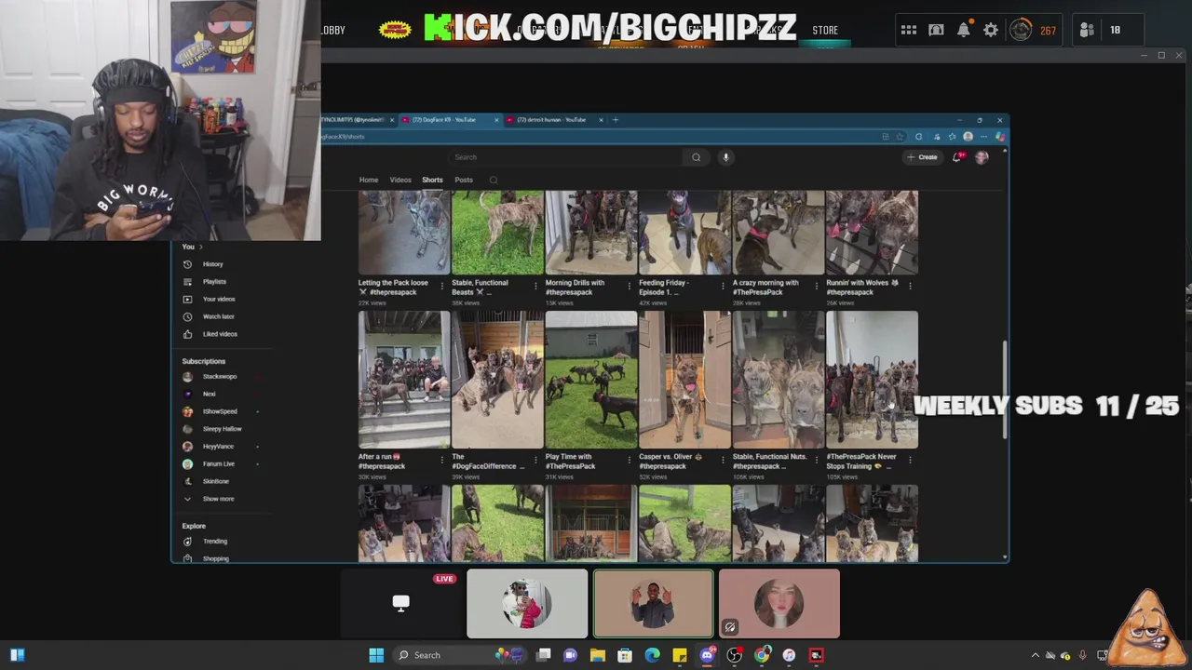Image resolution: width=1192 pixels, height=670 pixels.
Task: Open Play Time with #ThePresaPack thumbnail
Action: [591, 380]
